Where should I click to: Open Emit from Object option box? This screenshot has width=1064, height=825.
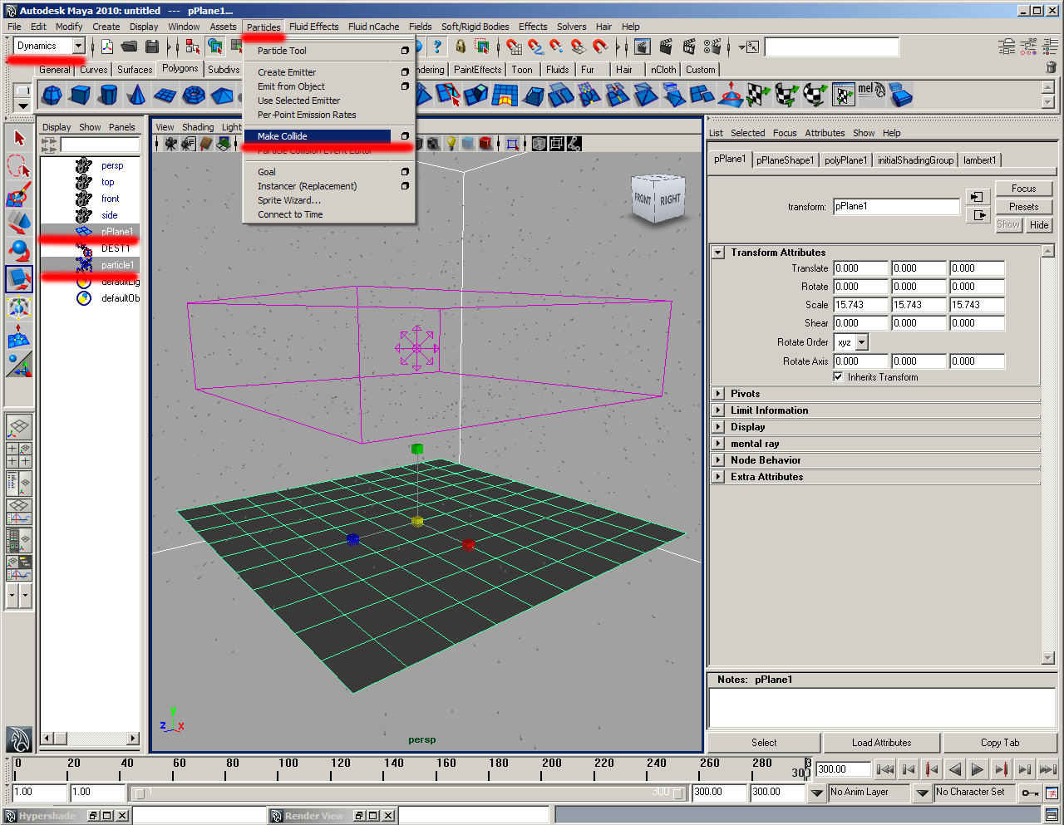pos(405,86)
